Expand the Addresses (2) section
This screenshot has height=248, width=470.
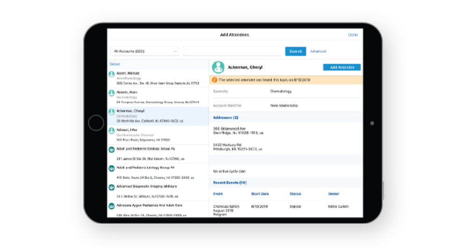[226, 117]
